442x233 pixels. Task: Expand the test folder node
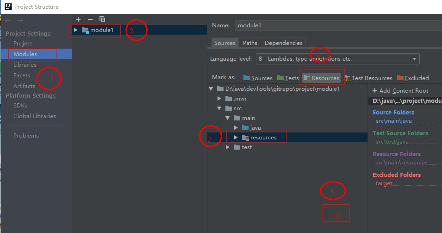pyautogui.click(x=228, y=147)
